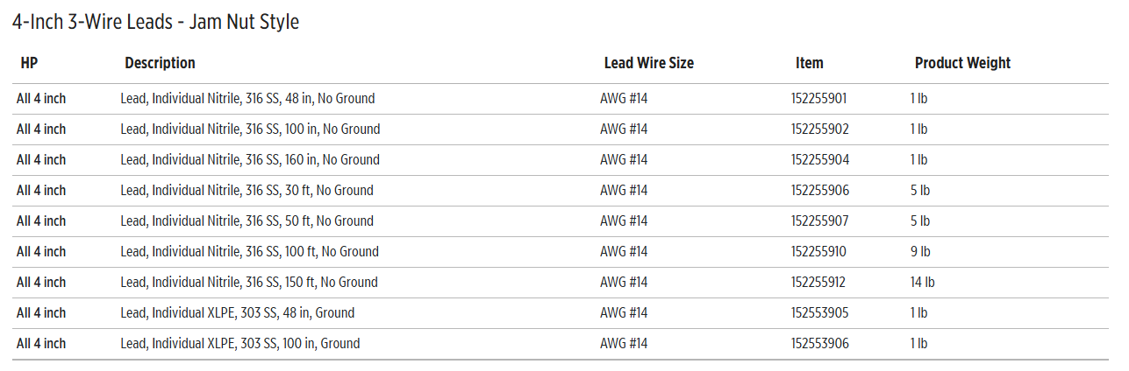Select item number 152255901
This screenshot has height=371, width=1129.
tap(819, 99)
